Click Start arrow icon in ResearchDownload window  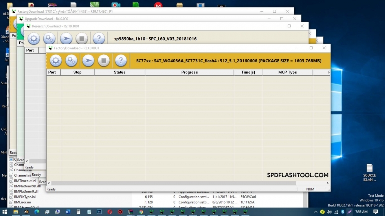[x=66, y=39]
